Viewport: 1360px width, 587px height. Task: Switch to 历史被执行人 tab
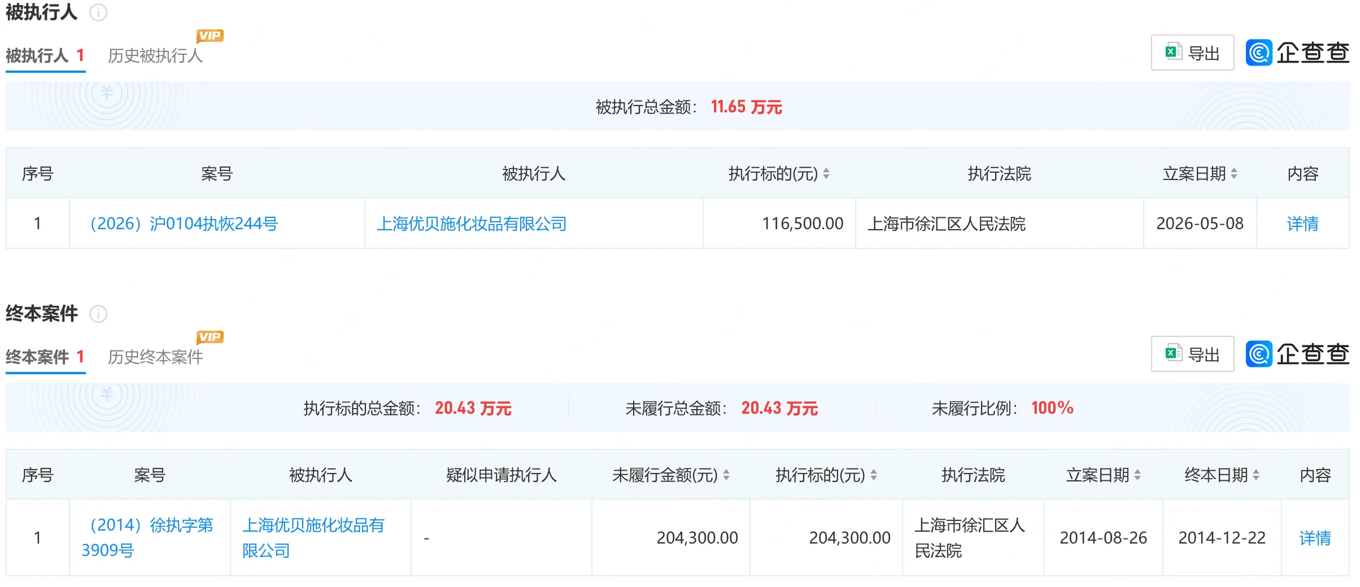click(155, 55)
